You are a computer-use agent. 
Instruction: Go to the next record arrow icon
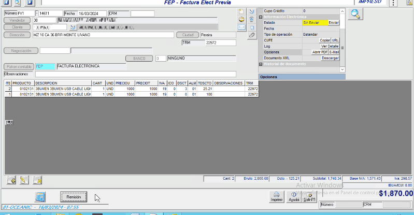pos(28,2)
